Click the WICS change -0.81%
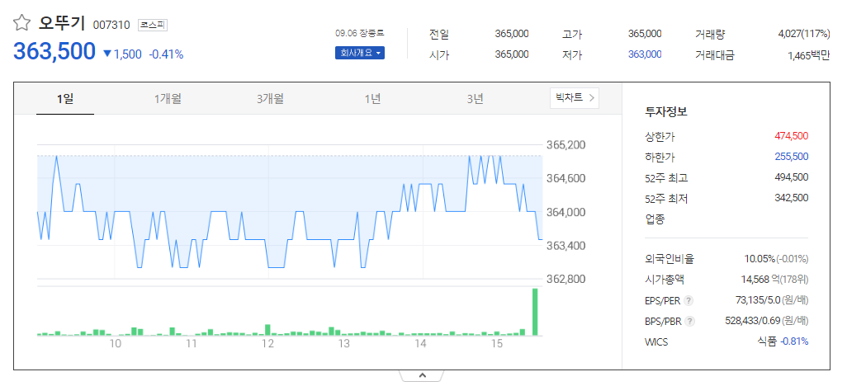 coord(794,341)
